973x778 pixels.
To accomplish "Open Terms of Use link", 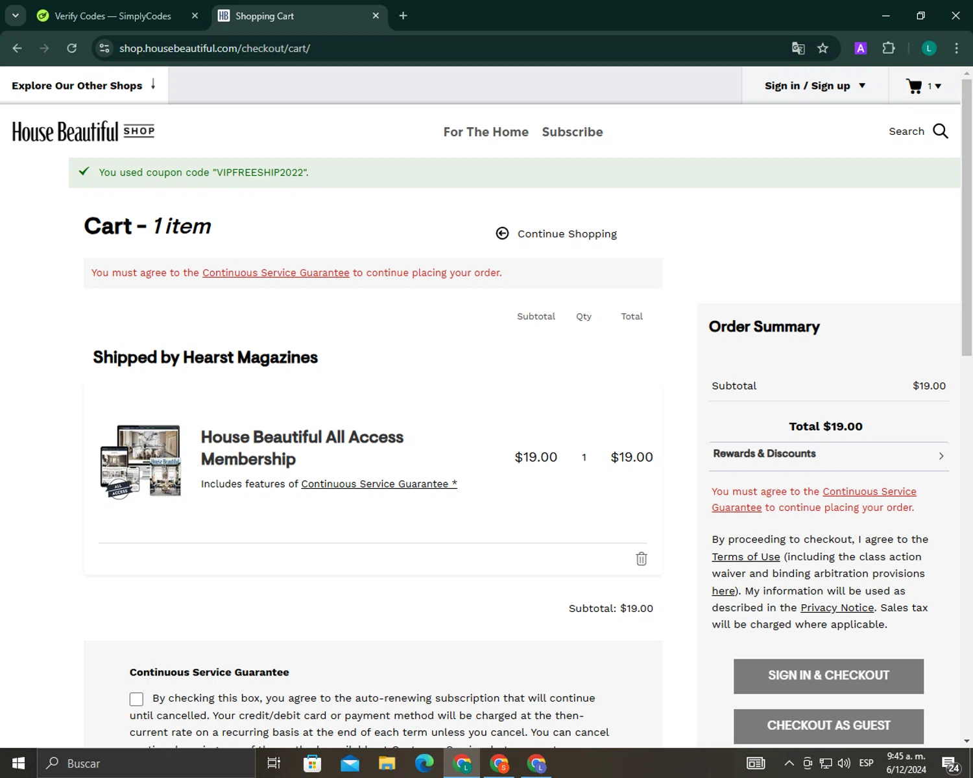I will tap(746, 557).
